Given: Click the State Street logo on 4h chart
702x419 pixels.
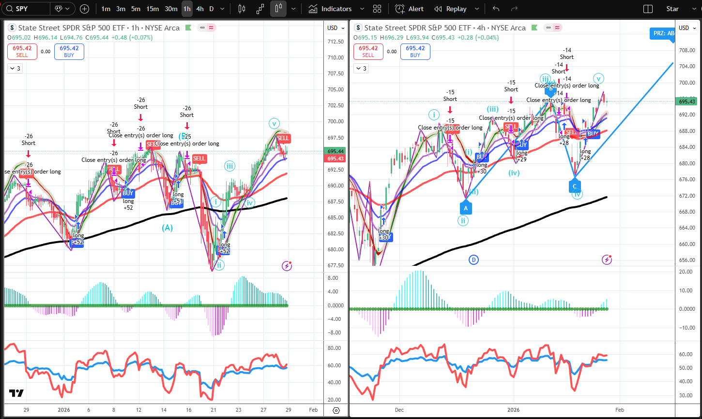Looking at the screenshot, I should click(359, 28).
